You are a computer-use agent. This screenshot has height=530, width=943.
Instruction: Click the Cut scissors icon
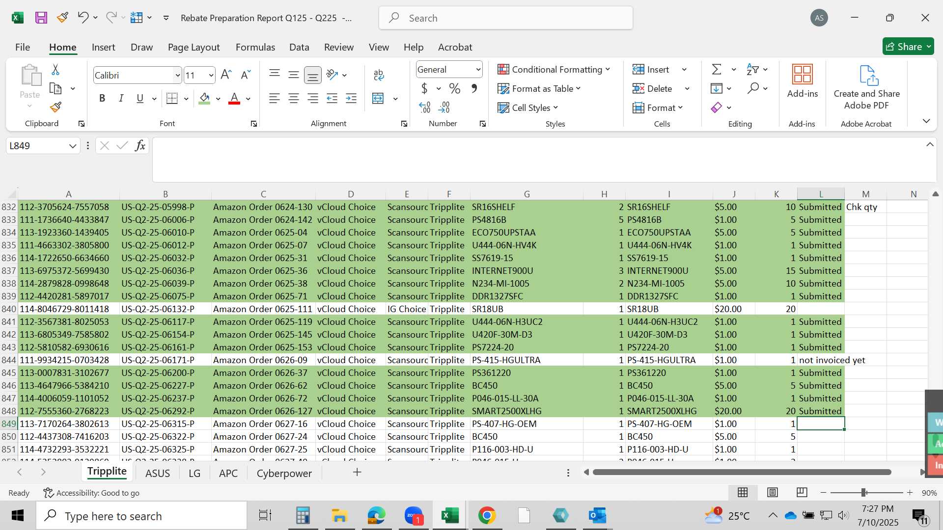tap(55, 70)
